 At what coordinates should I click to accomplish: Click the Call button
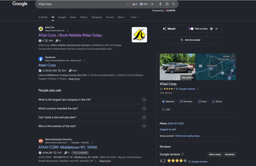pyautogui.click(x=166, y=109)
